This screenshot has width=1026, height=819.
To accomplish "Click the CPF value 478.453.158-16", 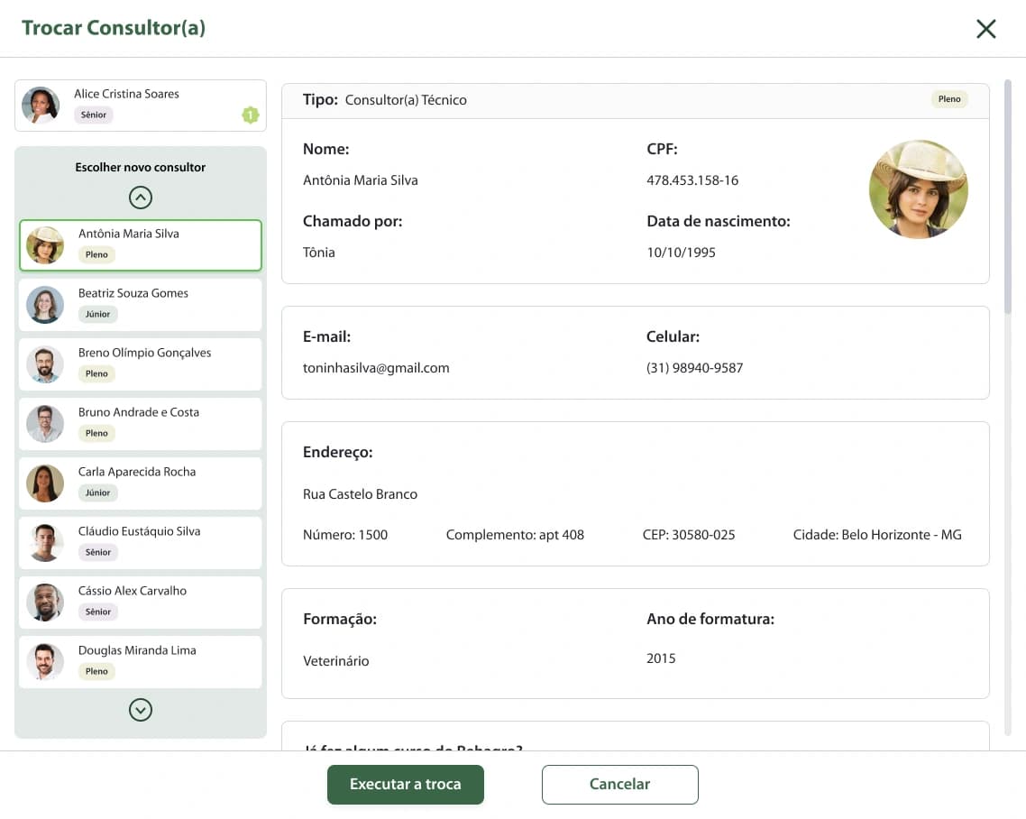I will pos(692,180).
